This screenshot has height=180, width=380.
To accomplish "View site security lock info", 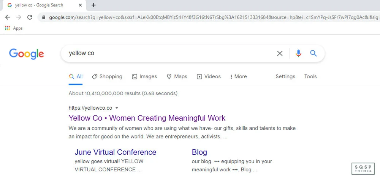I will click(44, 17).
